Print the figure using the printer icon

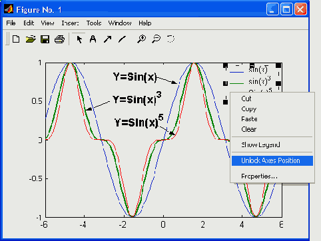click(59, 39)
